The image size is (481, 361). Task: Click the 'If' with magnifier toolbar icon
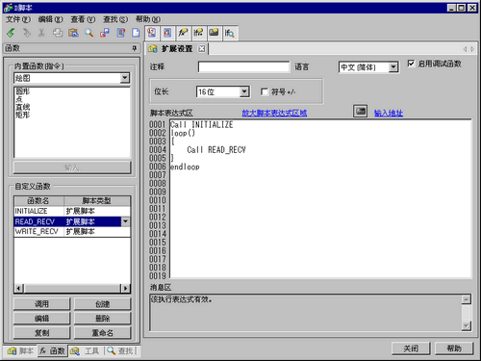tap(230, 33)
